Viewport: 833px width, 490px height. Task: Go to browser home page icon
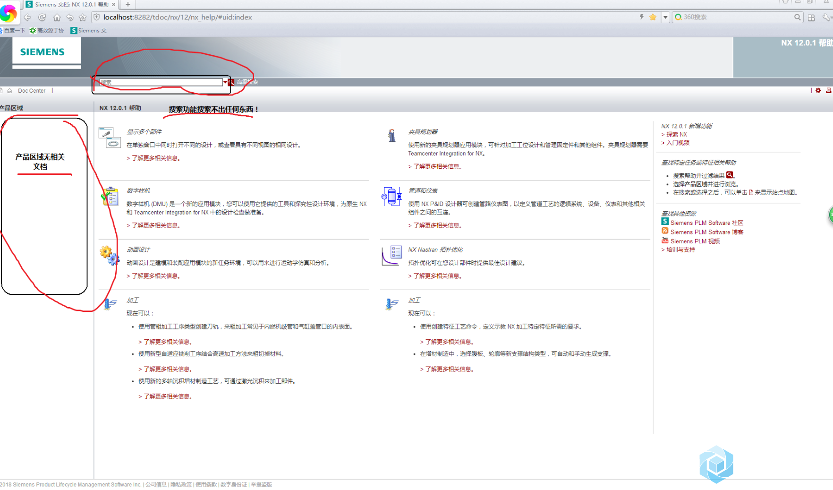tap(57, 17)
